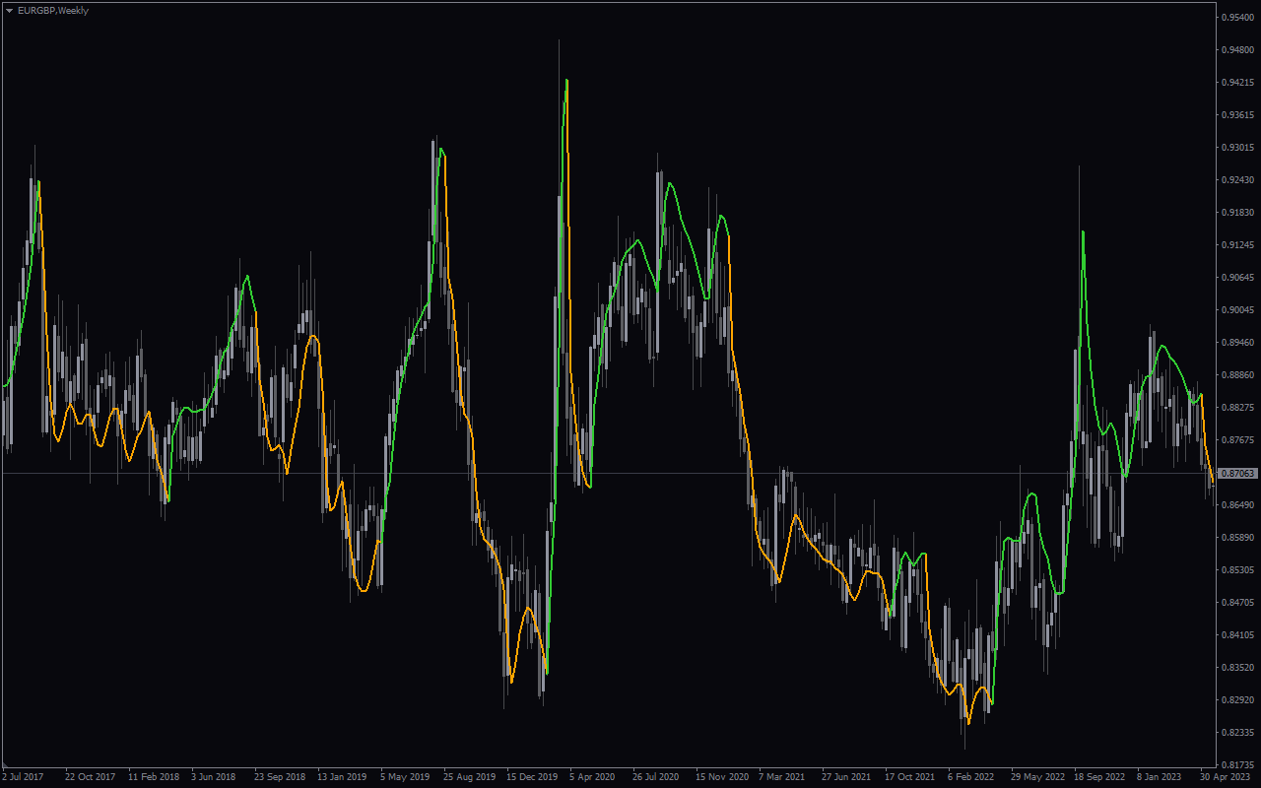Click the 27 Jun 2021 date label
Viewport: 1261px width, 788px height.
(846, 777)
